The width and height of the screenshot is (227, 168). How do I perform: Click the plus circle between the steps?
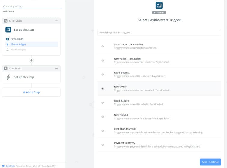(x=31, y=60)
